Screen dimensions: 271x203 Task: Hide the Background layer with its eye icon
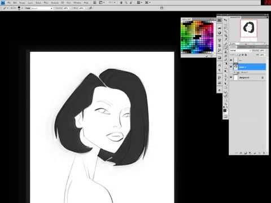[231, 77]
